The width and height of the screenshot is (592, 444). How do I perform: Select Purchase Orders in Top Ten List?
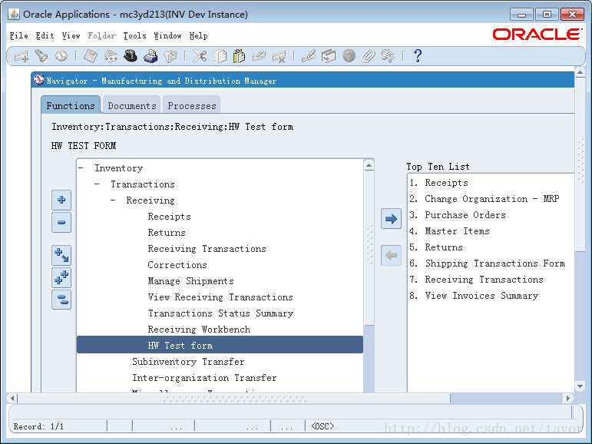click(465, 215)
